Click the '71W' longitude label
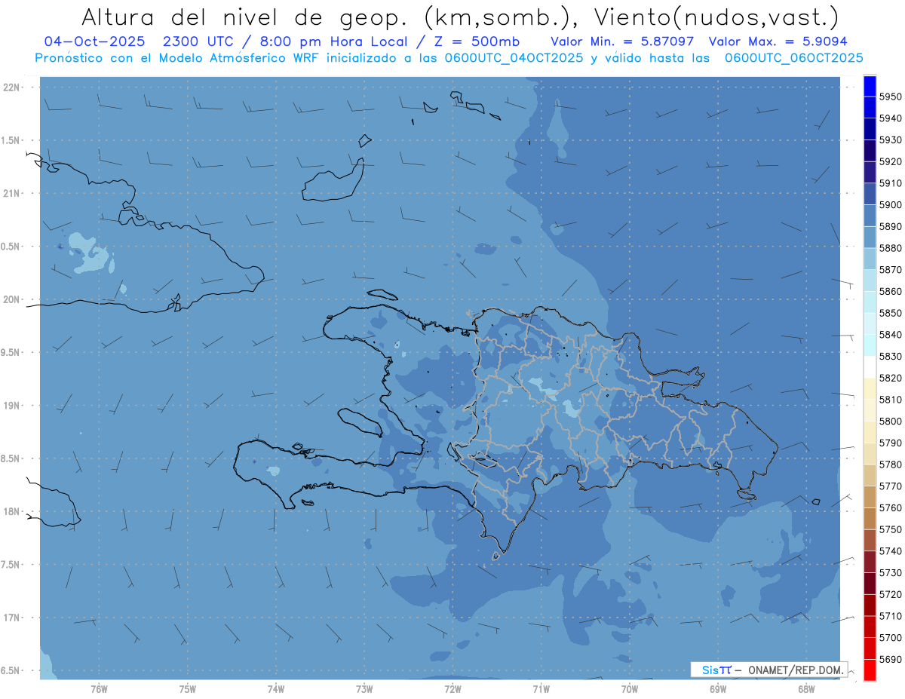The image size is (905, 699). click(541, 689)
